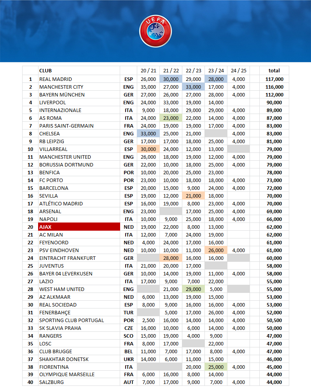The height and width of the screenshot is (389, 311).
Task: Click the BAYERN MÜNCHEN club name
Action: pyautogui.click(x=62, y=95)
